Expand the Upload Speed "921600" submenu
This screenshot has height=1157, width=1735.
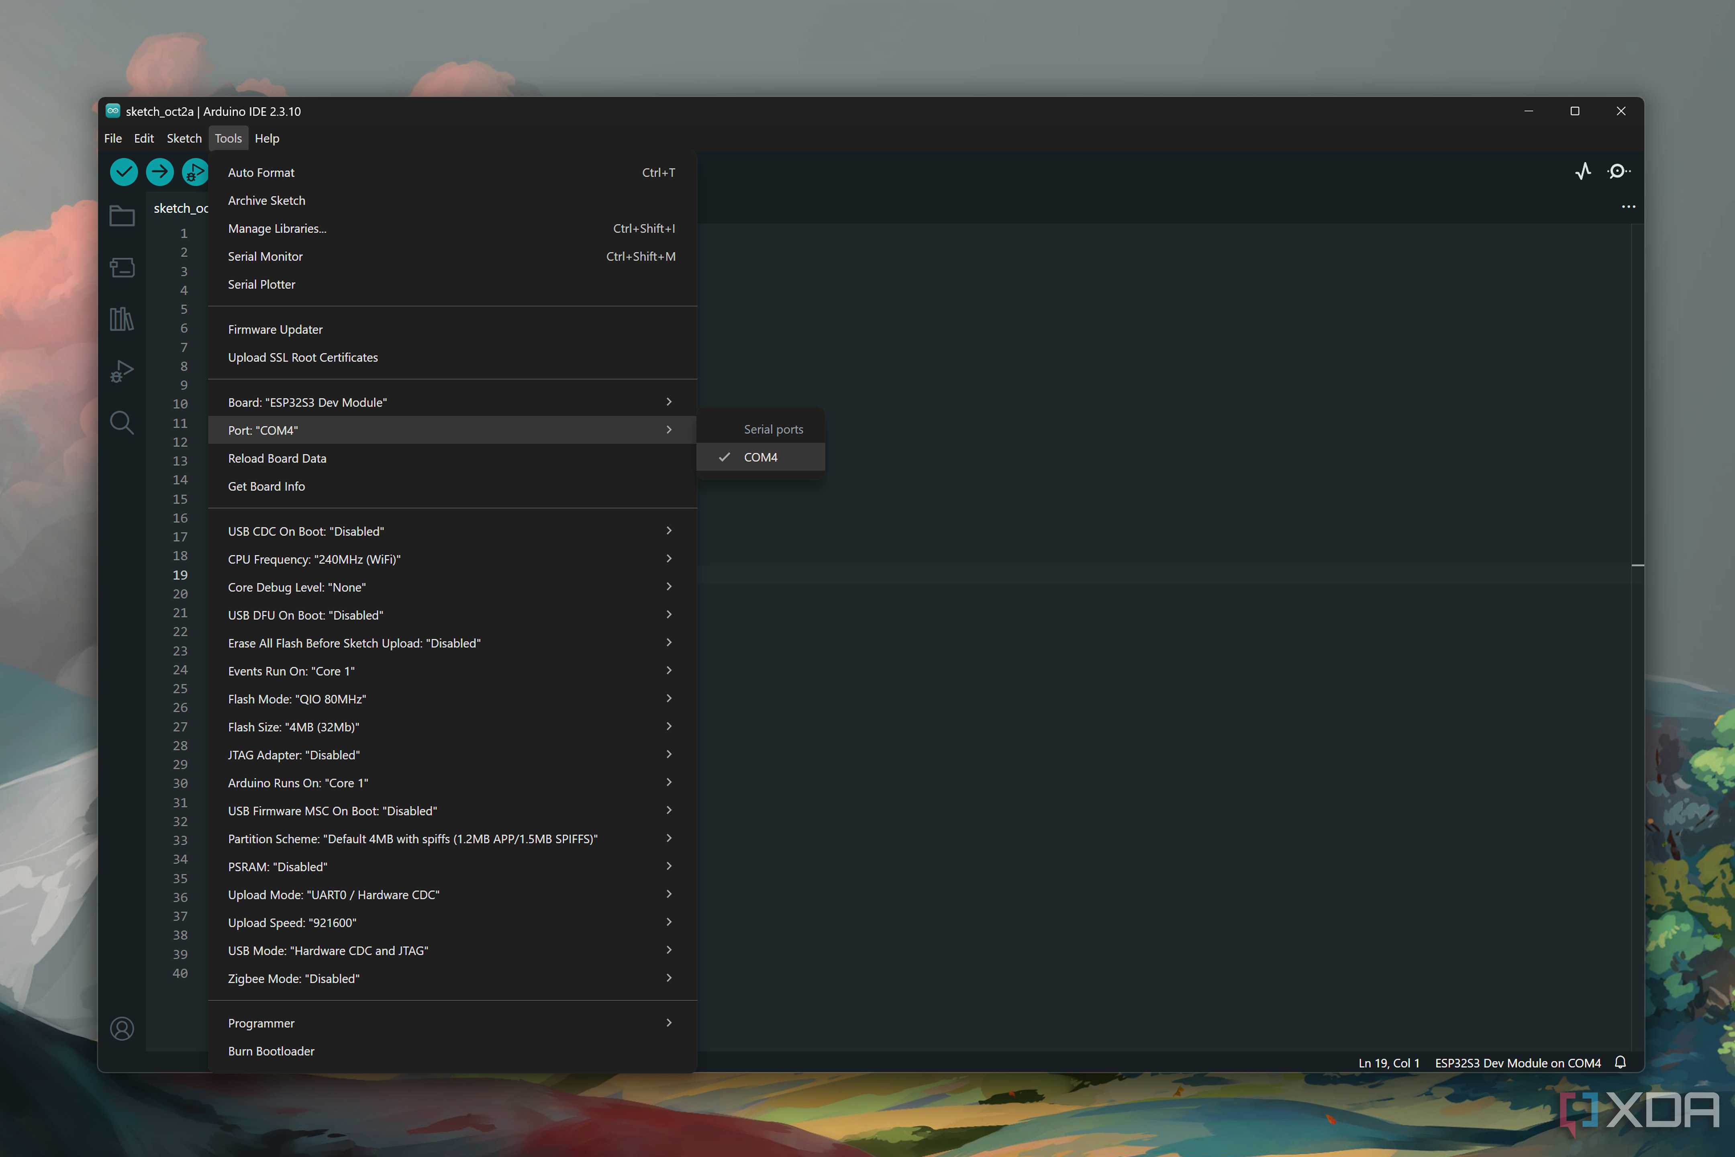tap(452, 923)
